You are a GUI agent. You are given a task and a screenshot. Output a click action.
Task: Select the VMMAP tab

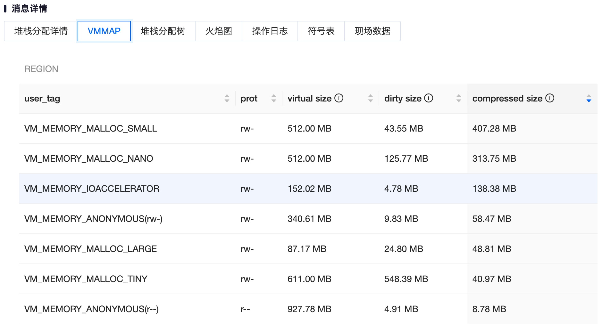(104, 31)
